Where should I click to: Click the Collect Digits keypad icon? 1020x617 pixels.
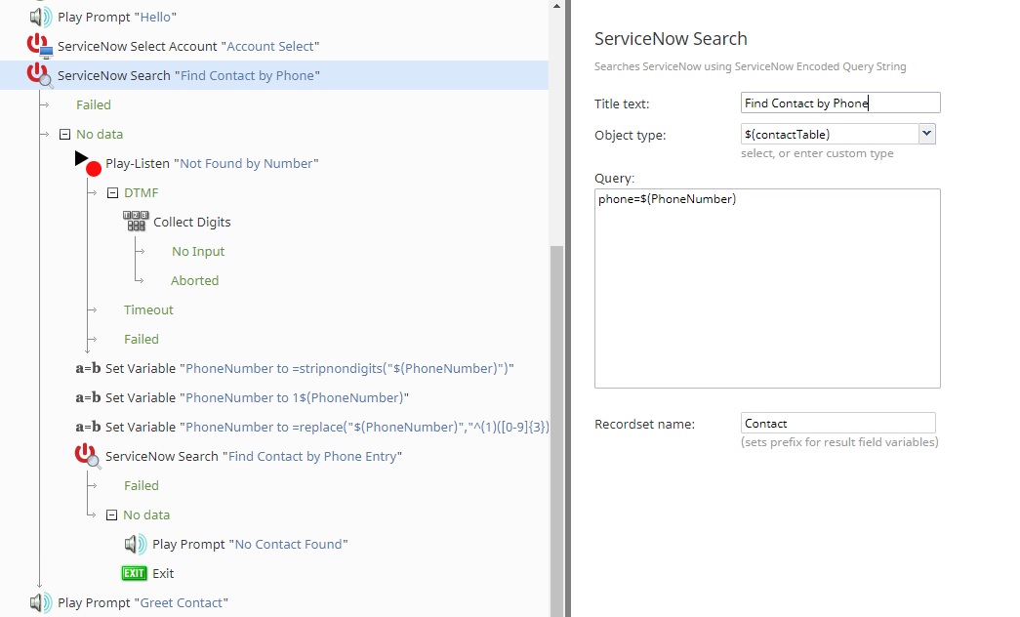(x=136, y=222)
